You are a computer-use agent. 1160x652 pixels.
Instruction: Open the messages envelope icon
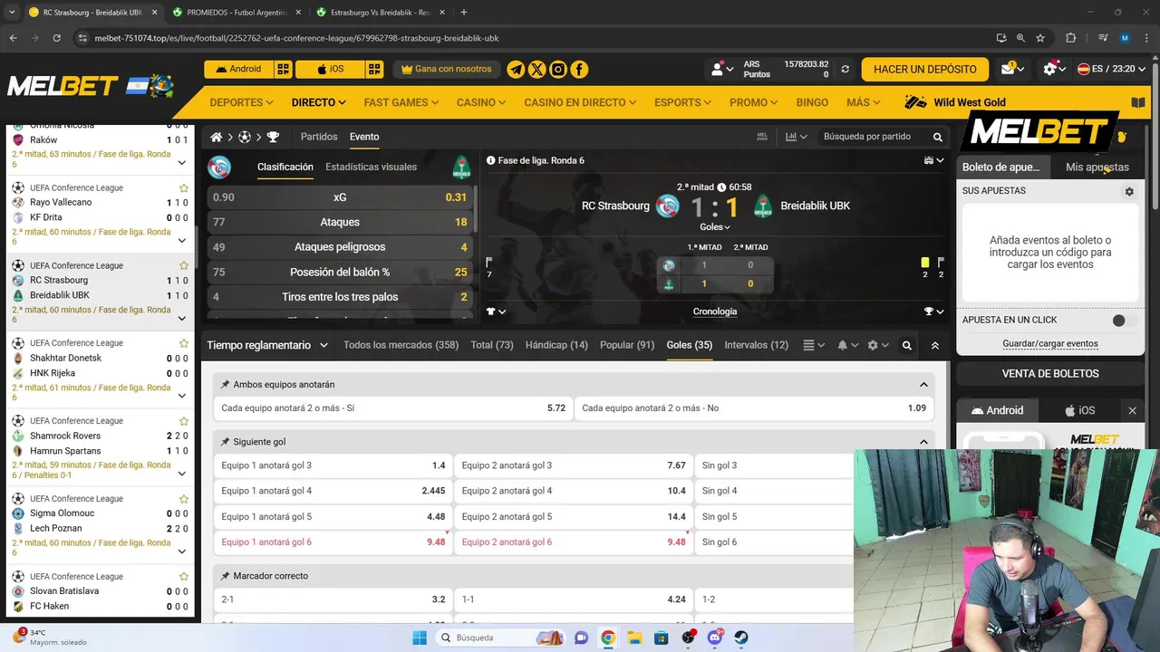(x=1009, y=69)
